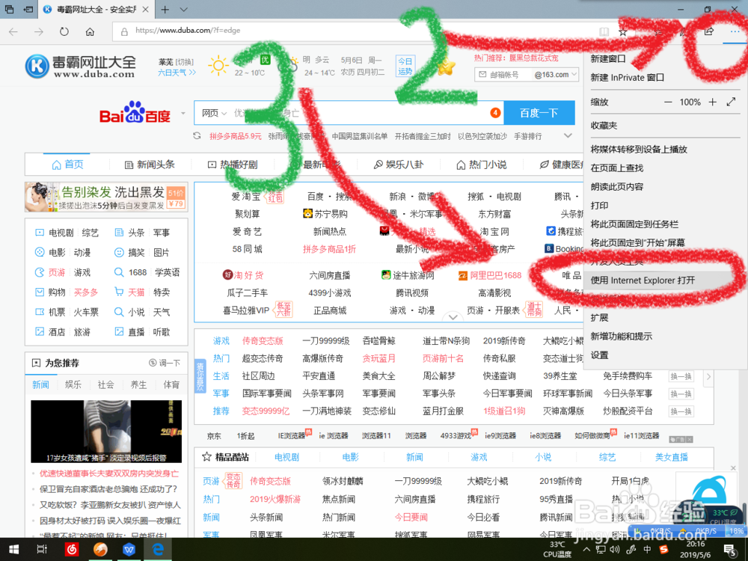Click the address bar URL field
The width and height of the screenshot is (748, 561).
[x=353, y=31]
